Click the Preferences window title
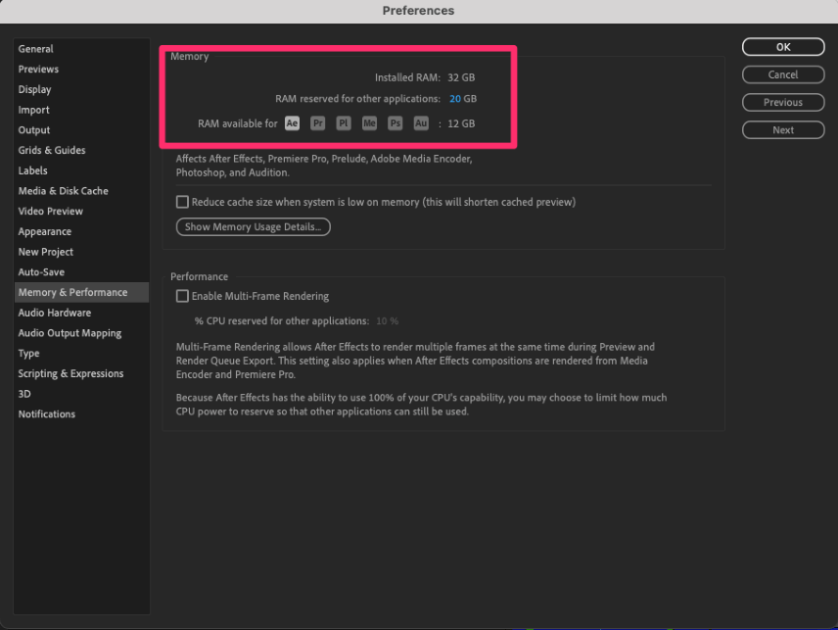 (x=418, y=11)
